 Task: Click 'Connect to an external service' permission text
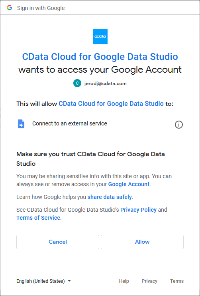point(70,123)
